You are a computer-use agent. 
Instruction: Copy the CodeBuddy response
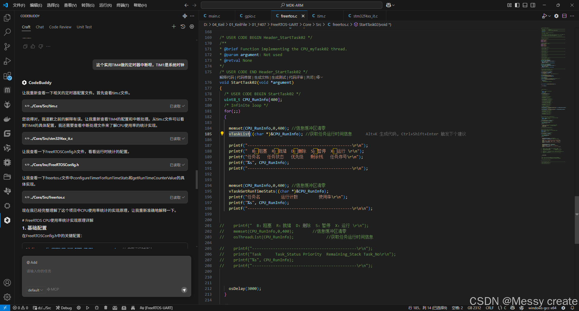(x=25, y=46)
